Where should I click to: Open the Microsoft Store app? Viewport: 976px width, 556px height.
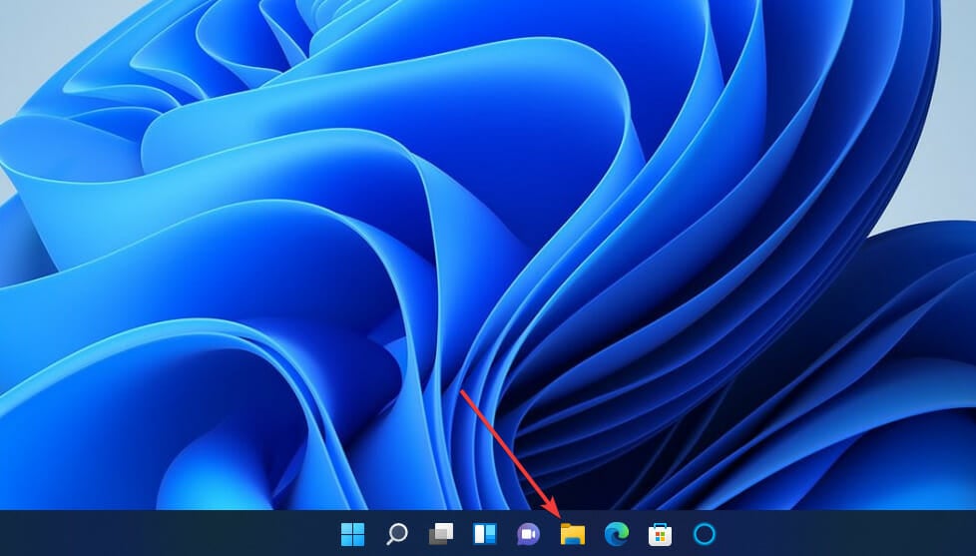660,534
